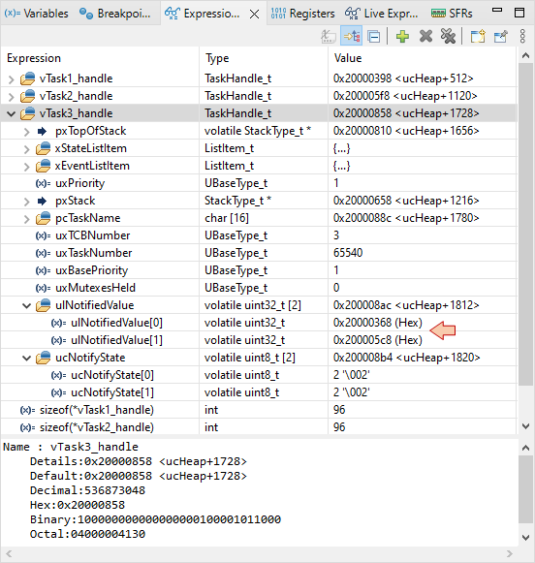Click Remove selected expression X icon
Viewport: 535px width, 563px height.
click(425, 36)
